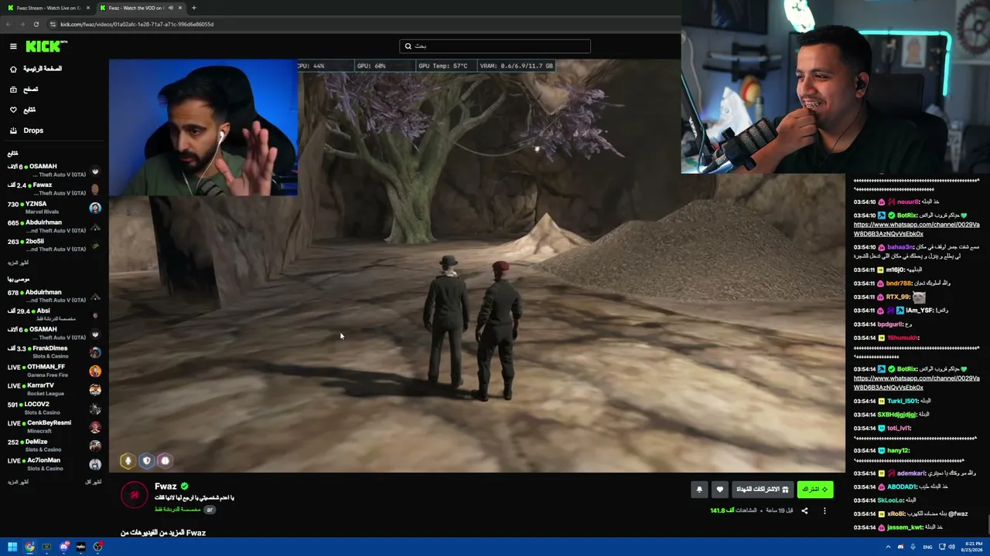Click the OTHMAN_FF channel avatar
Screen dimensions: 990x556
(x=95, y=371)
